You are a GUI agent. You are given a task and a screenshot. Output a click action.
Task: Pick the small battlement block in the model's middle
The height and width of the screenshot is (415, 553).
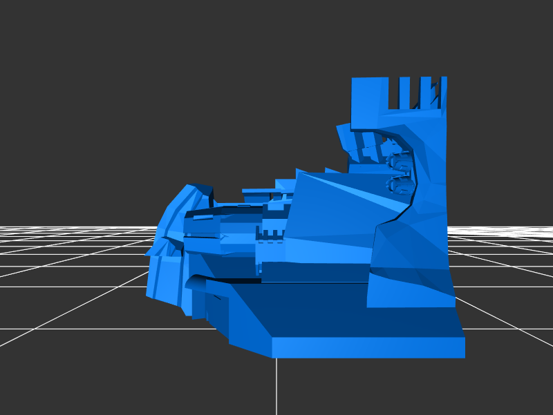271,235
